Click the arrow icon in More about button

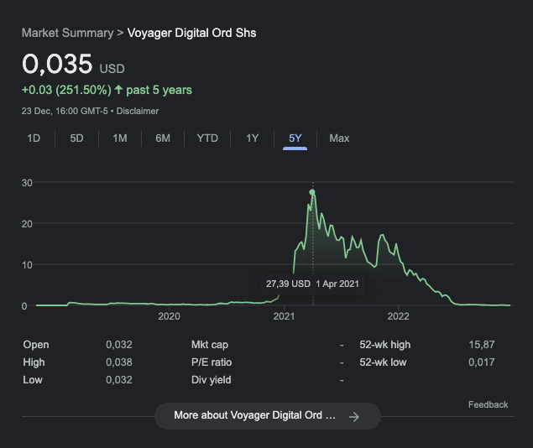tap(354, 416)
